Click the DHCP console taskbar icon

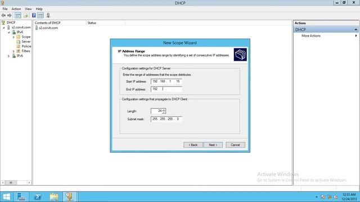click(70, 197)
